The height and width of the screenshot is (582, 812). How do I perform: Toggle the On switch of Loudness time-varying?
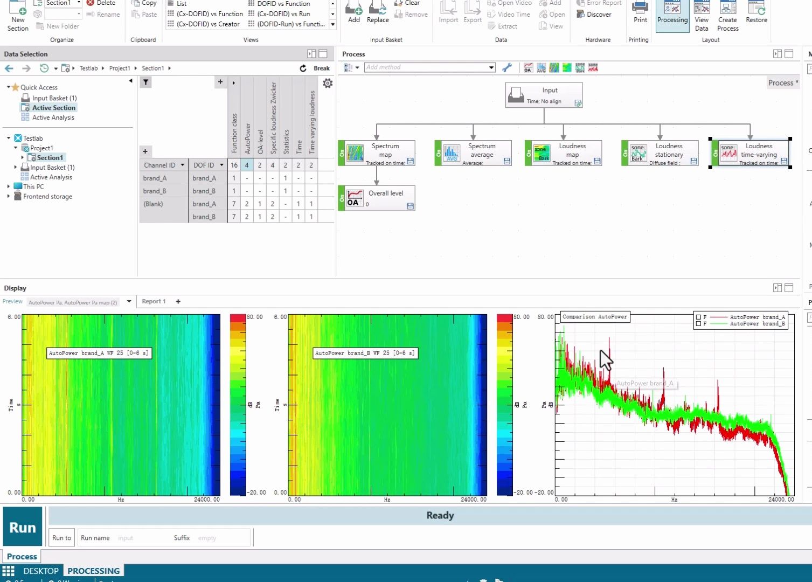click(715, 153)
